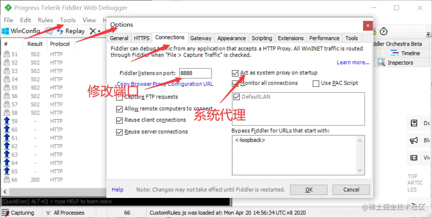Image resolution: width=432 pixels, height=218 pixels.
Task: Open the Learn more link
Action: point(353,63)
